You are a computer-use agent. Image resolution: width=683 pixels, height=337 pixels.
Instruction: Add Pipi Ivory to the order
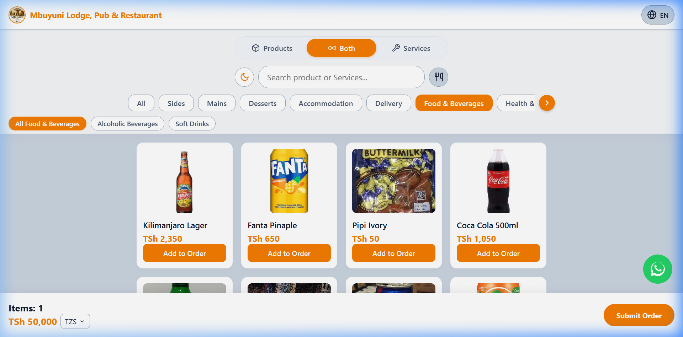(x=394, y=253)
